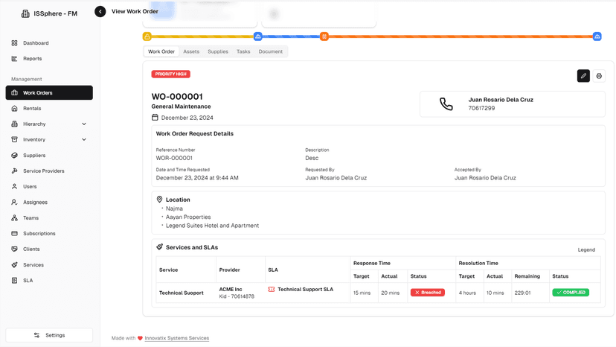Open Reports in the sidebar
The image size is (616, 347).
point(32,59)
